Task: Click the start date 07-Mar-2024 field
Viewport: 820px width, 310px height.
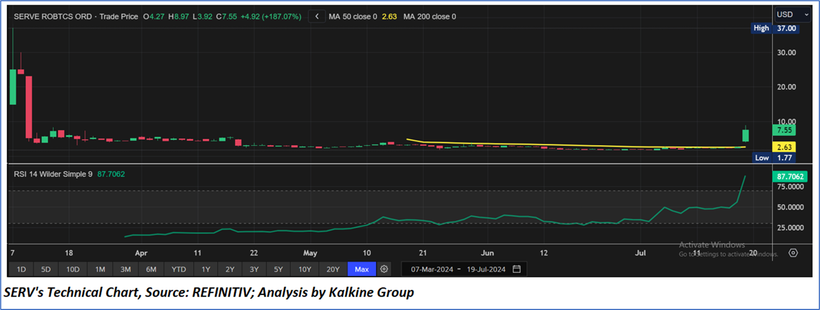Action: coord(432,269)
